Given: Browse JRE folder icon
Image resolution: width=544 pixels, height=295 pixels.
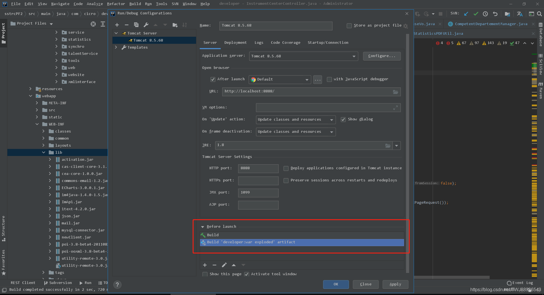Looking at the screenshot, I should pyautogui.click(x=388, y=146).
